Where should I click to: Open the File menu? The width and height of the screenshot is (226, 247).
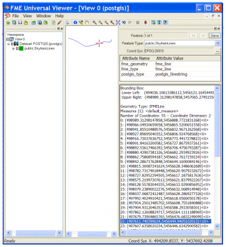click(15, 16)
